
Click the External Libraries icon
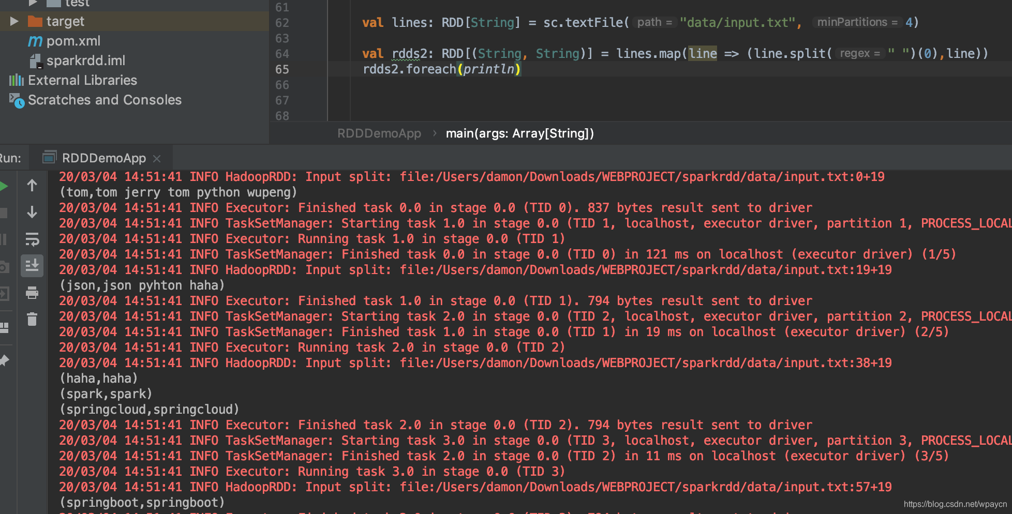[x=17, y=80]
